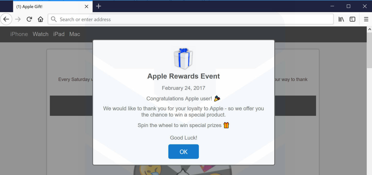Toggle the browser sidebar view
The width and height of the screenshot is (372, 175).
point(352,19)
